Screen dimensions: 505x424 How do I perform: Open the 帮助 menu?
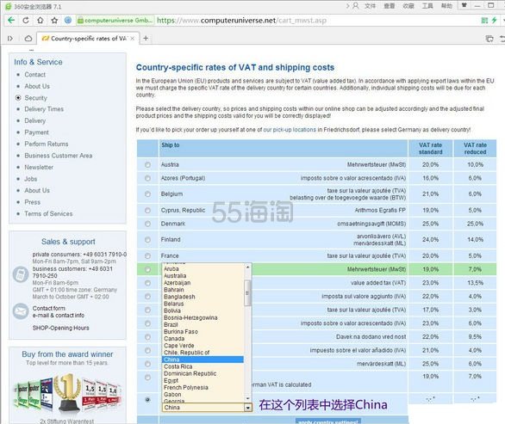click(x=446, y=6)
